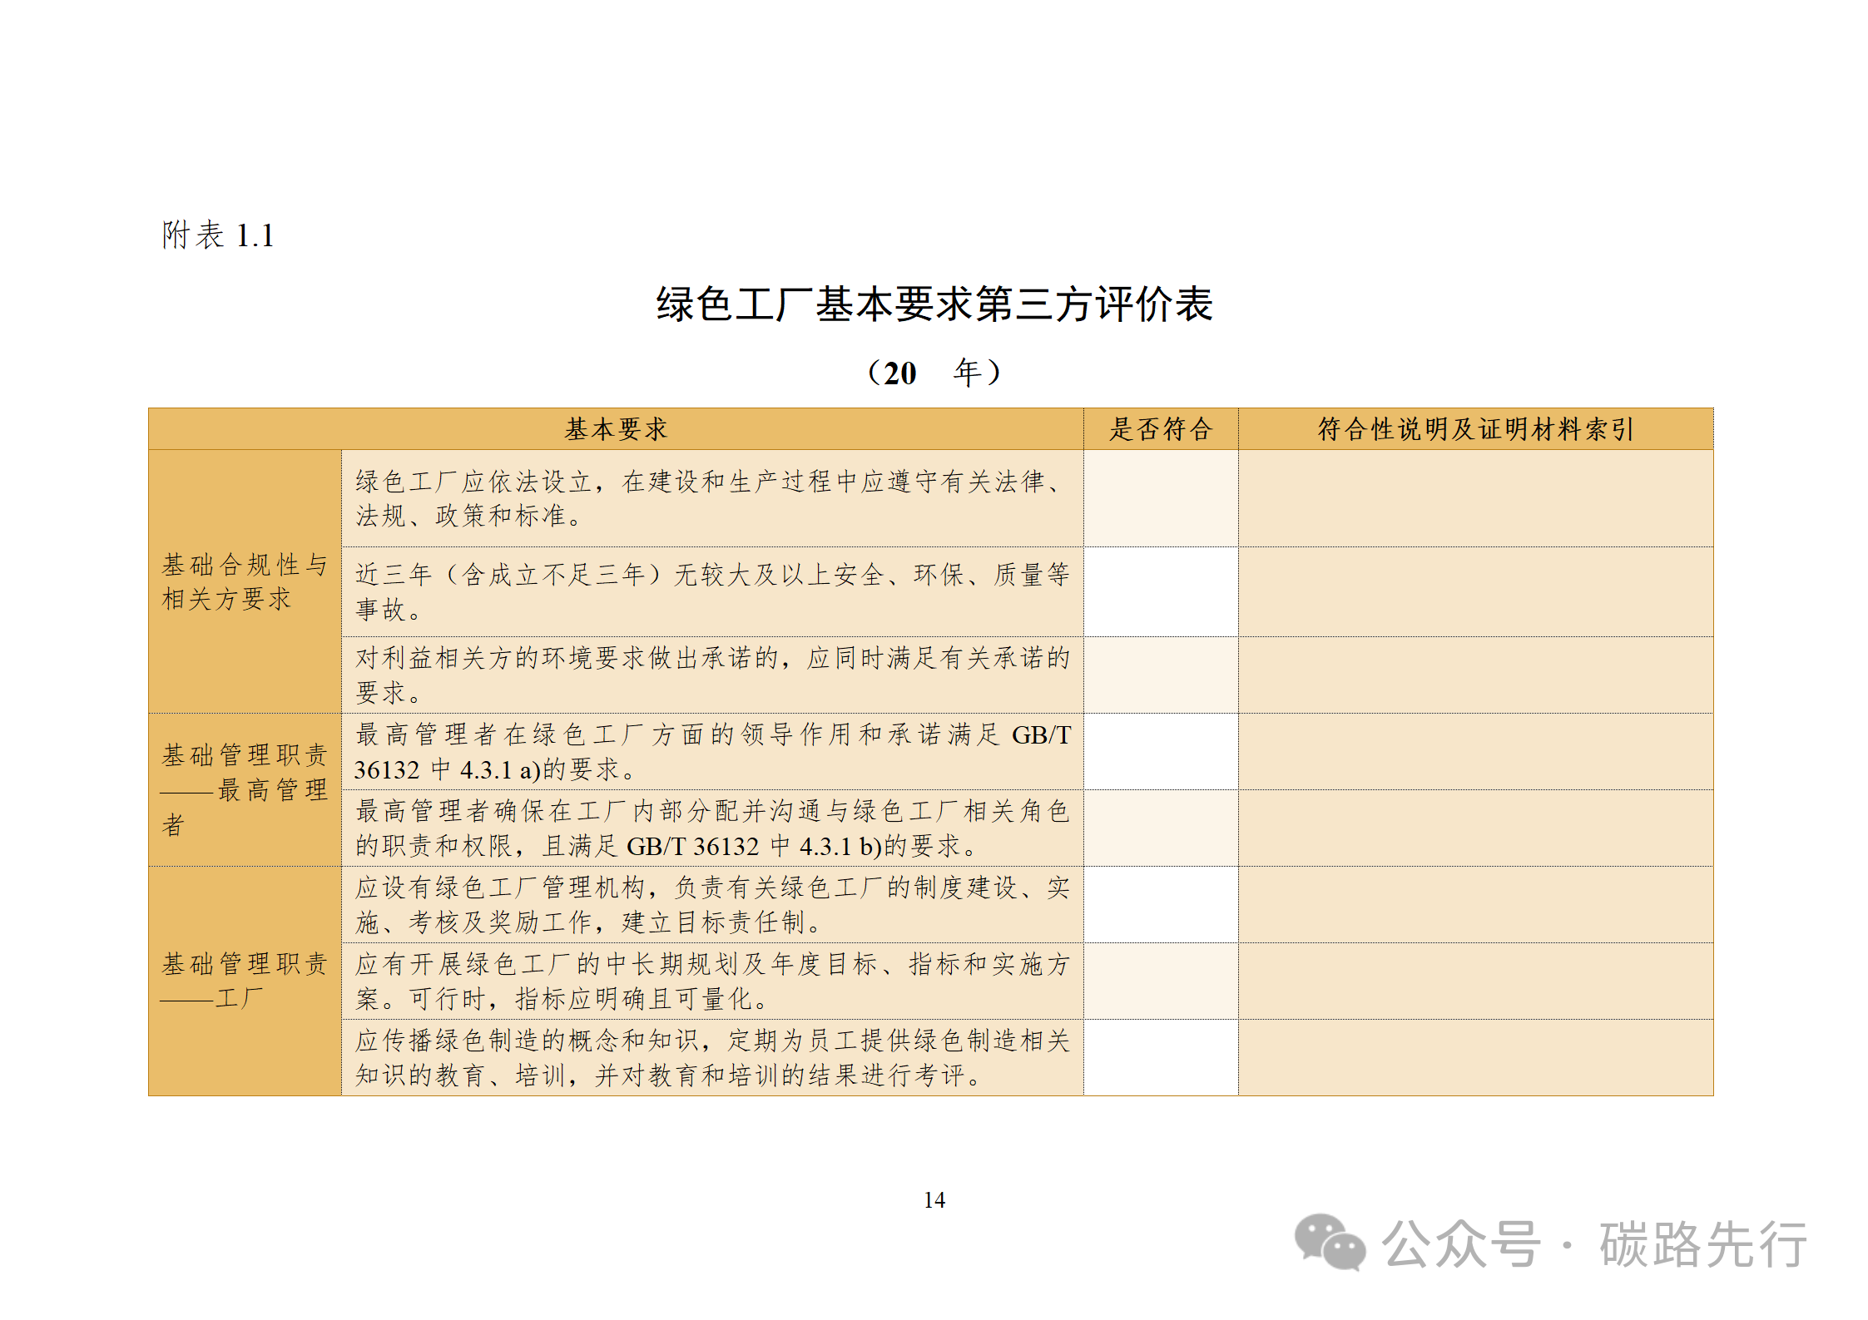The height and width of the screenshot is (1320, 1868).
Task: Click the title 绿色工厂基本要求第三方评价表
Action: click(x=934, y=304)
